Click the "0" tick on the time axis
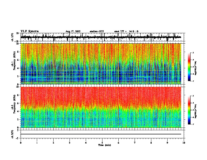This screenshot has height=160, width=207. (x=21, y=143)
